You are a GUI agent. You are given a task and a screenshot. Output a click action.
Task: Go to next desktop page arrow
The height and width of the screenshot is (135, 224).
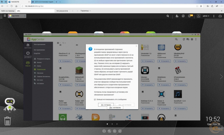point(221,76)
